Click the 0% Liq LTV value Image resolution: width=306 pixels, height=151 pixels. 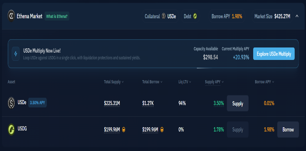[181, 130]
